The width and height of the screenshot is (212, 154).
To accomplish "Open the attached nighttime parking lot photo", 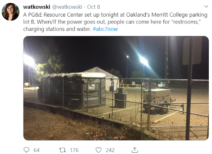I will coord(116,88).
